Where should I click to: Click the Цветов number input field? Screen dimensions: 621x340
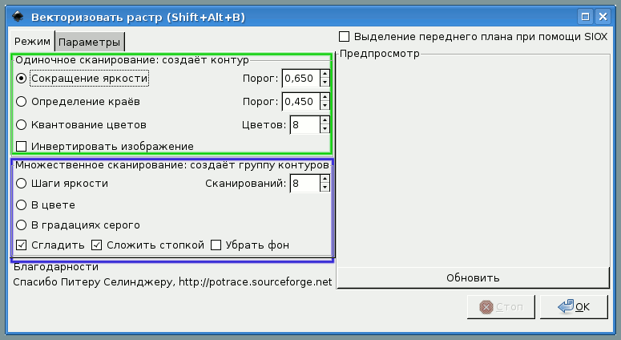pyautogui.click(x=304, y=125)
